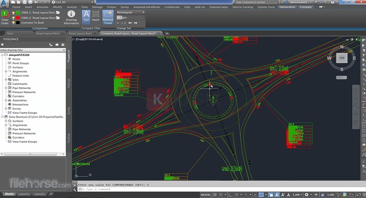
Task: Open the Vehicle Tracking ribbon tab
Action: 242,7
